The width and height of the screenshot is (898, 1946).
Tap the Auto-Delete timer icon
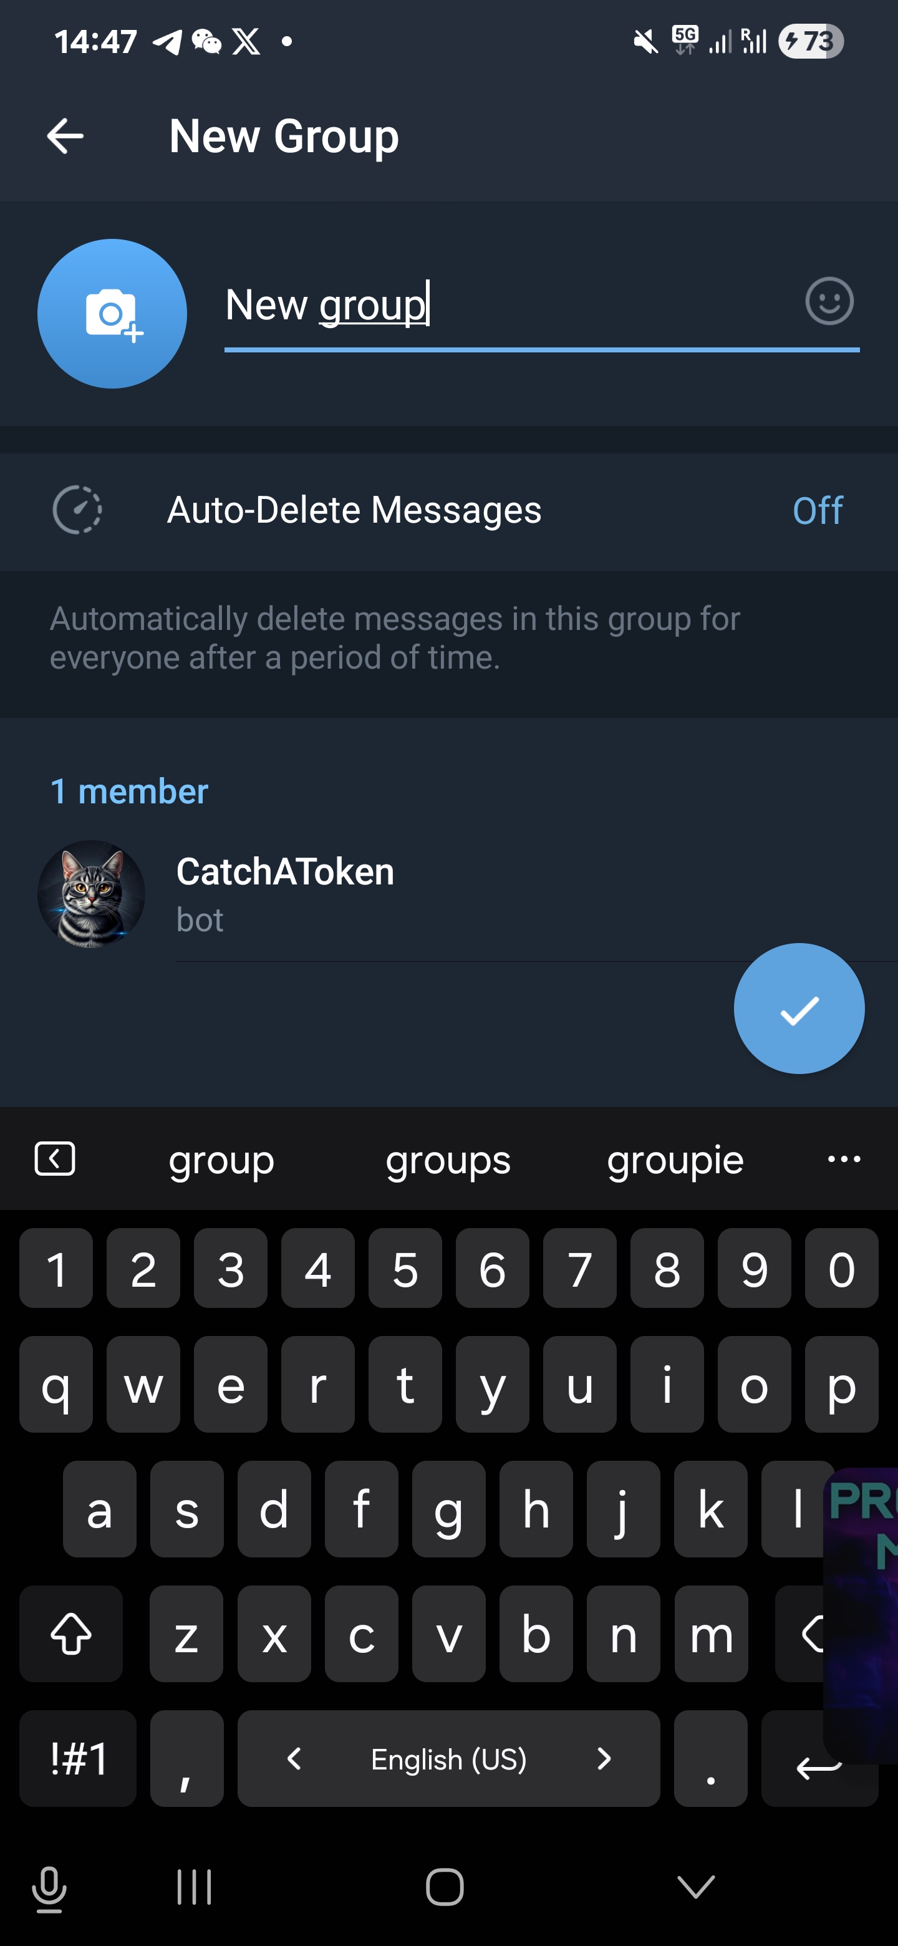pyautogui.click(x=77, y=510)
